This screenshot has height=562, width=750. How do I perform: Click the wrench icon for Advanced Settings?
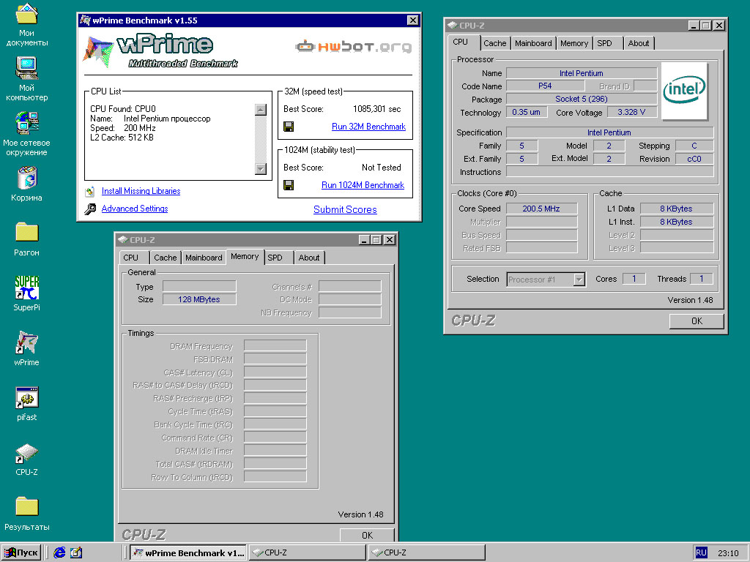click(90, 209)
